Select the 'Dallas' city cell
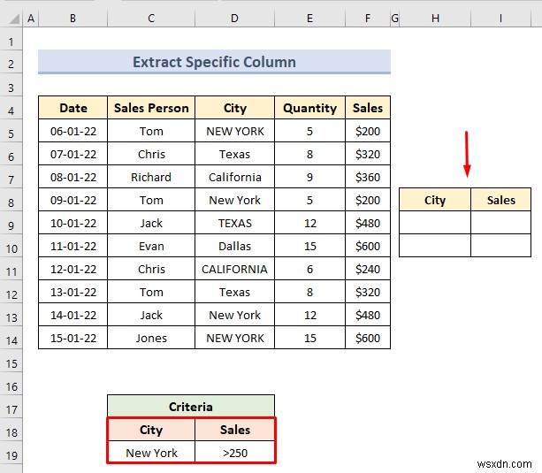Screen dimensions: 542x473 [x=234, y=246]
